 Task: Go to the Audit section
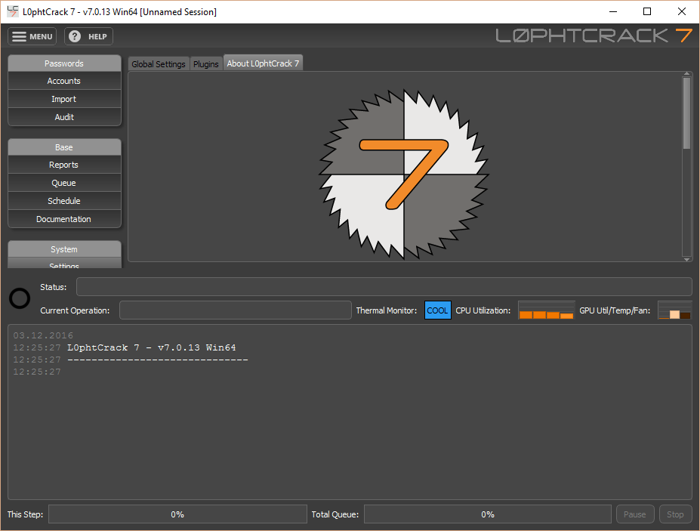pyautogui.click(x=64, y=117)
